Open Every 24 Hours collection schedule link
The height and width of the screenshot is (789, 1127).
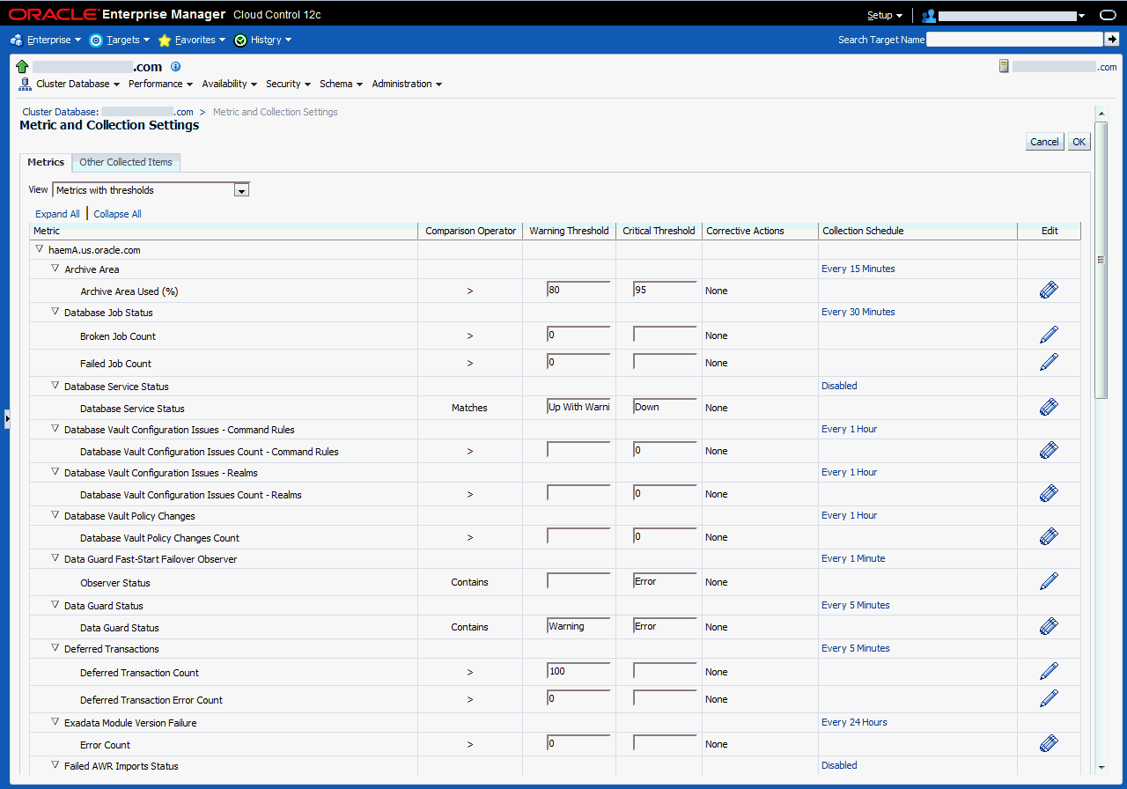click(854, 722)
